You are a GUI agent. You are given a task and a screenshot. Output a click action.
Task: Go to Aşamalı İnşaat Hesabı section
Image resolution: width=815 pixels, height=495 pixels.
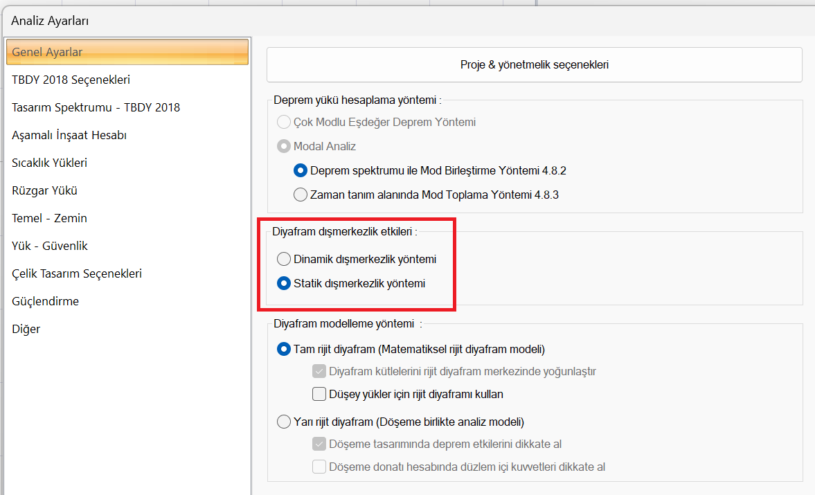69,136
